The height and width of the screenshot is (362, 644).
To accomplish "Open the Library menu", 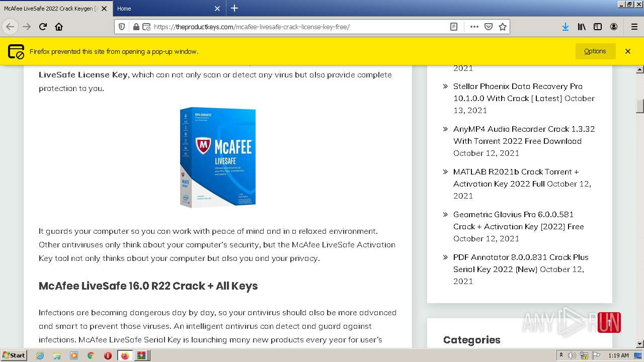I will point(582,27).
